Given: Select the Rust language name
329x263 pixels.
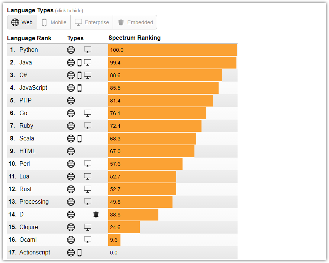Looking at the screenshot, I should (26, 189).
